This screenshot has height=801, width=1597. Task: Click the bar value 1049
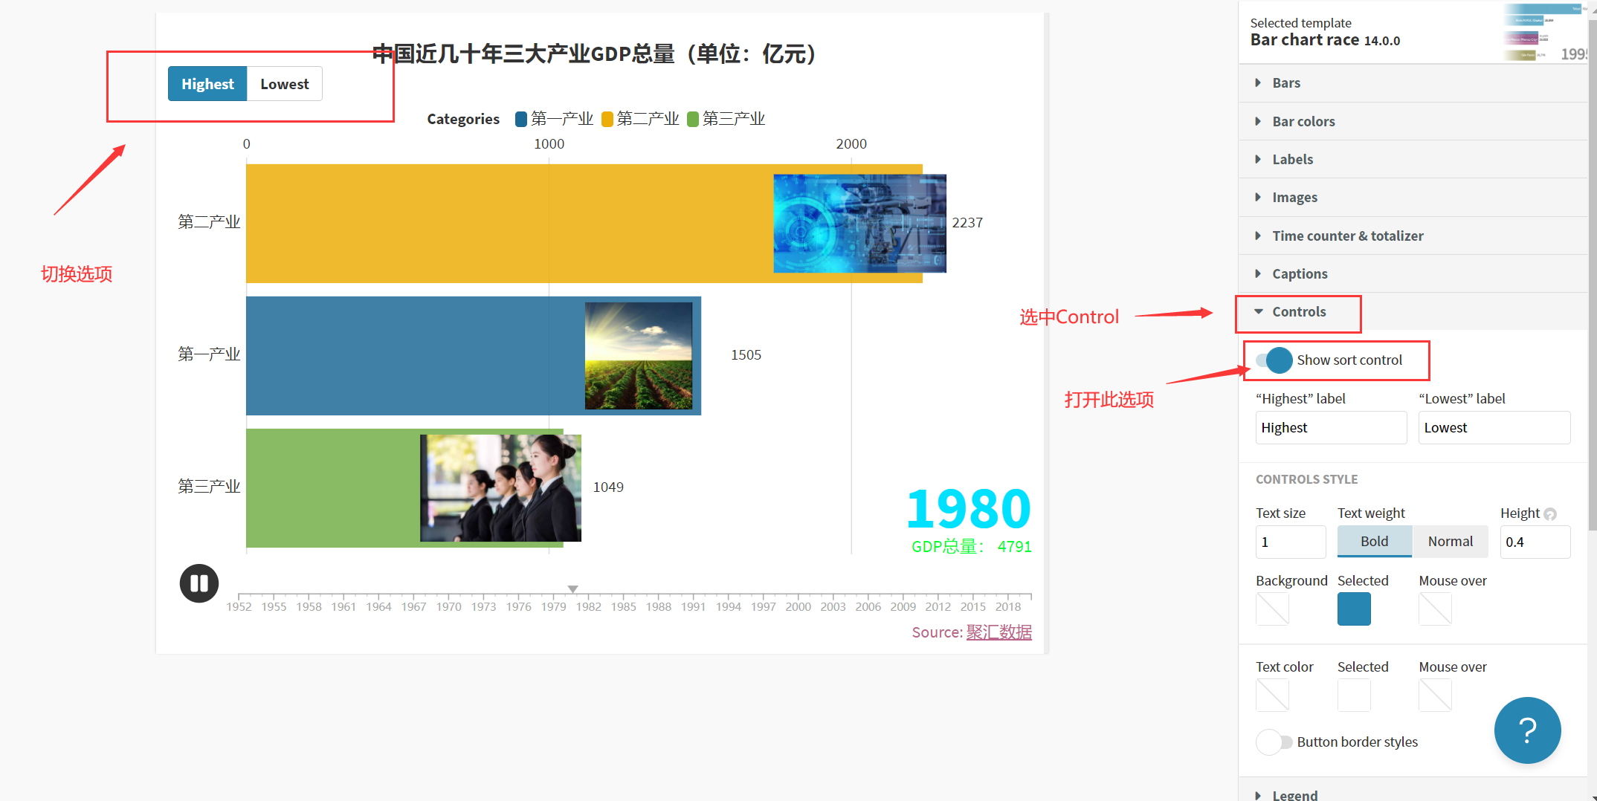point(608,487)
